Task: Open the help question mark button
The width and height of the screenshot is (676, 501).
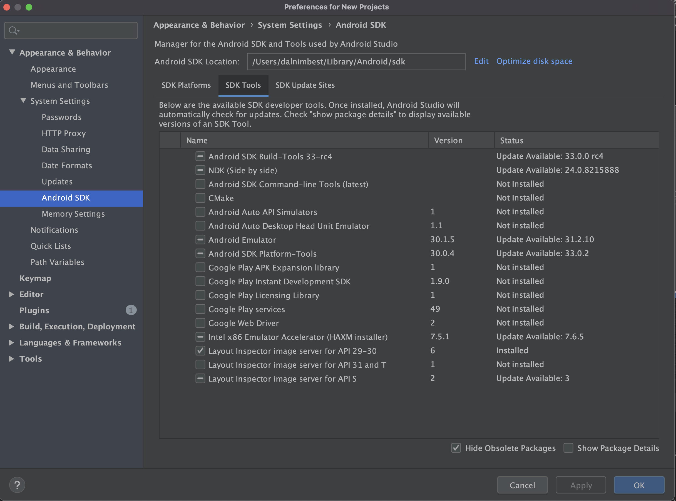Action: 17,485
